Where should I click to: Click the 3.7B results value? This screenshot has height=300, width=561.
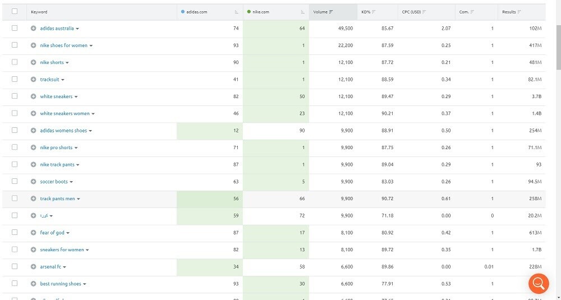pyautogui.click(x=536, y=96)
